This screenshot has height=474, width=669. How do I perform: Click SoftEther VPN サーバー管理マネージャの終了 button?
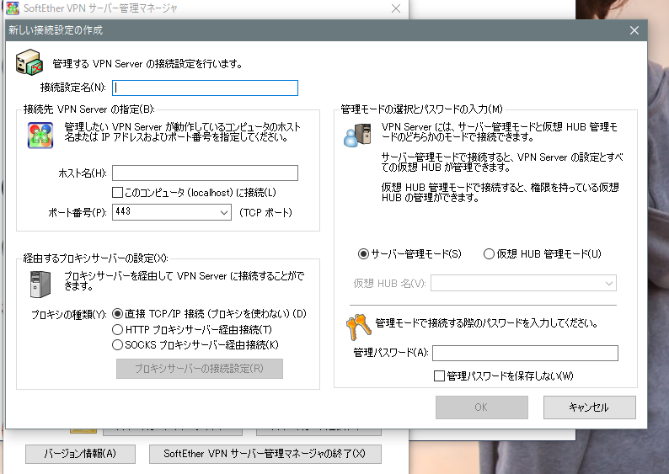pos(265,454)
